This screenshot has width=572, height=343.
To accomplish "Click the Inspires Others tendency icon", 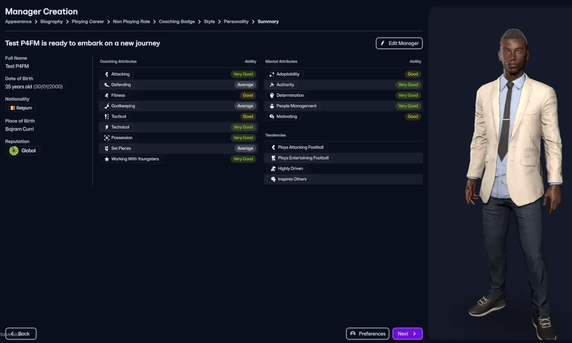I will pyautogui.click(x=273, y=179).
